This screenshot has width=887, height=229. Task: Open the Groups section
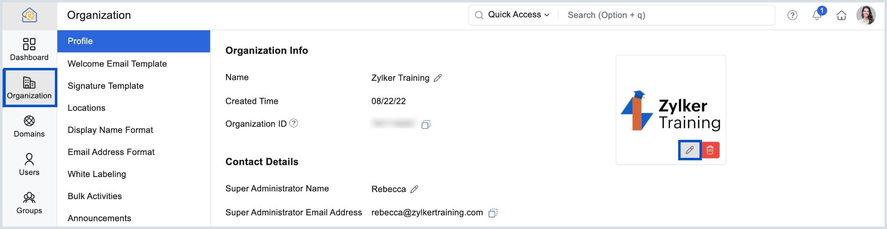click(29, 203)
